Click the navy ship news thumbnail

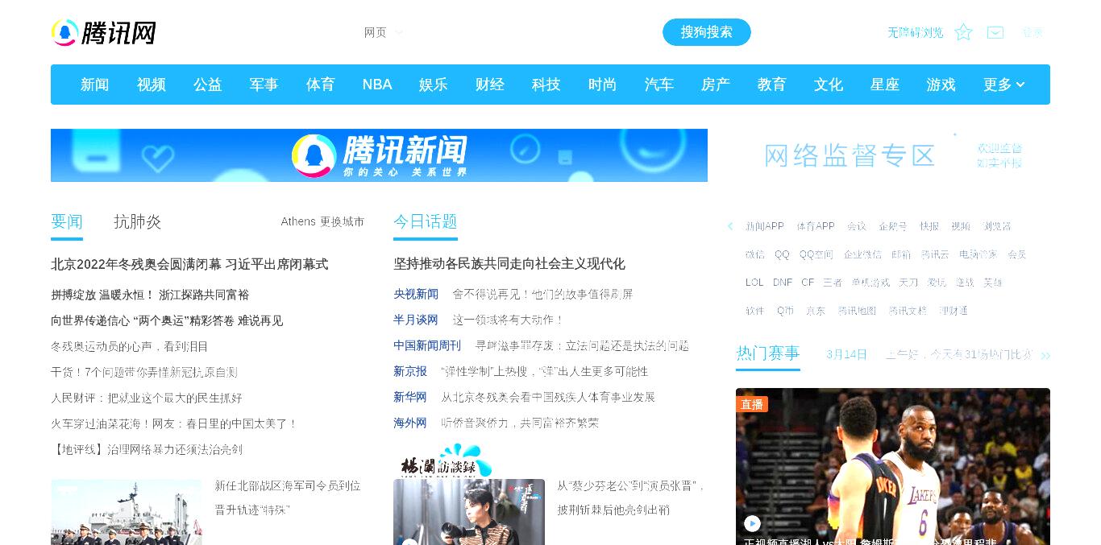[x=127, y=512]
